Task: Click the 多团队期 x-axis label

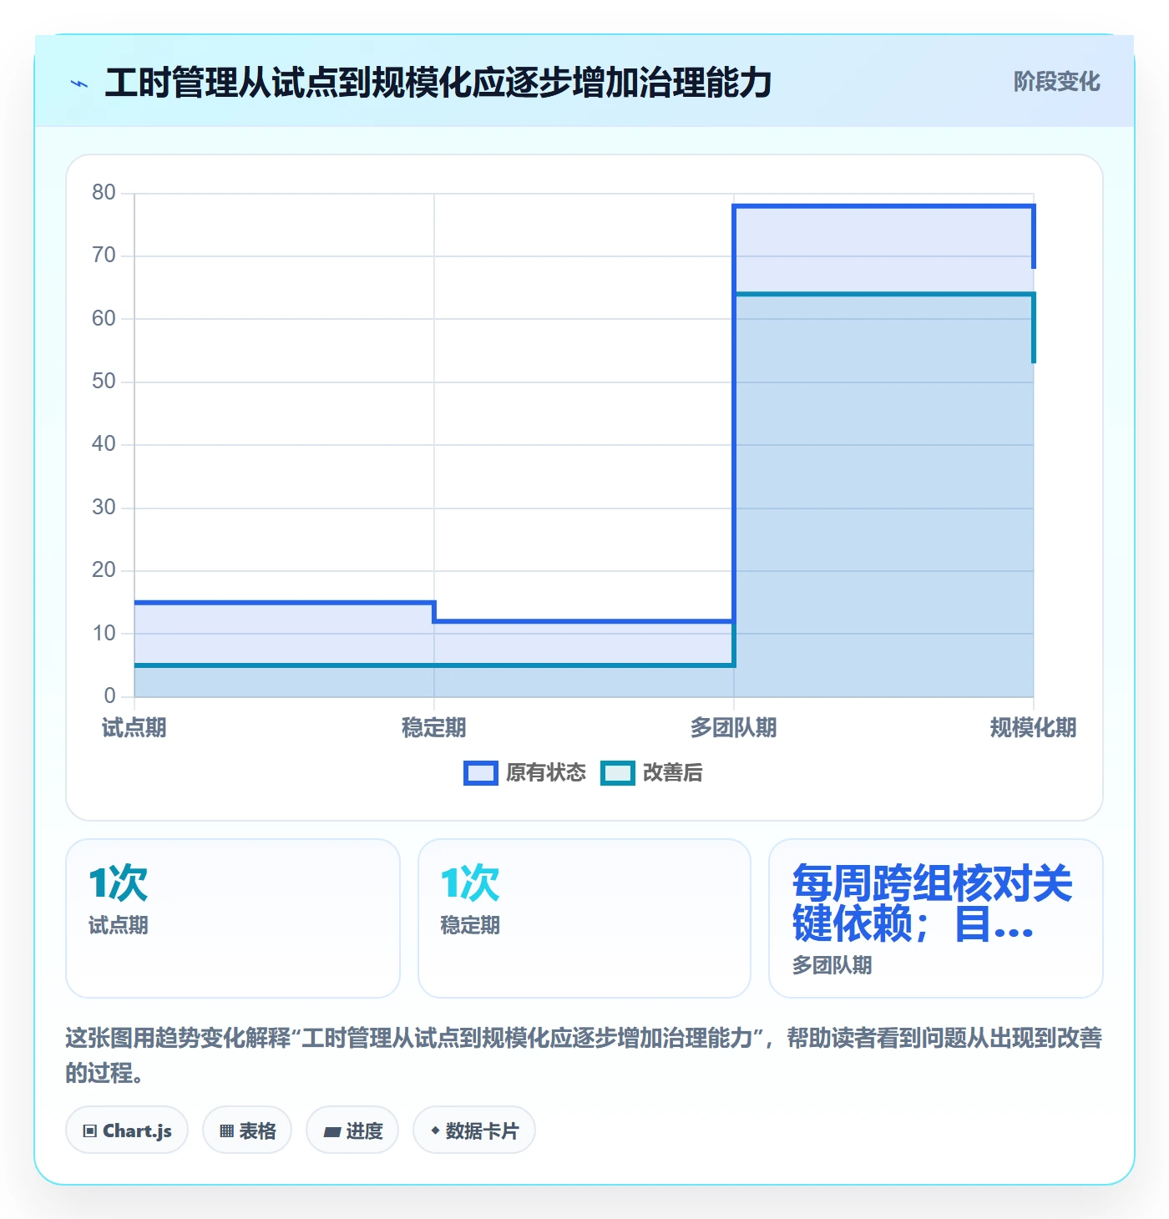Action: 734,728
